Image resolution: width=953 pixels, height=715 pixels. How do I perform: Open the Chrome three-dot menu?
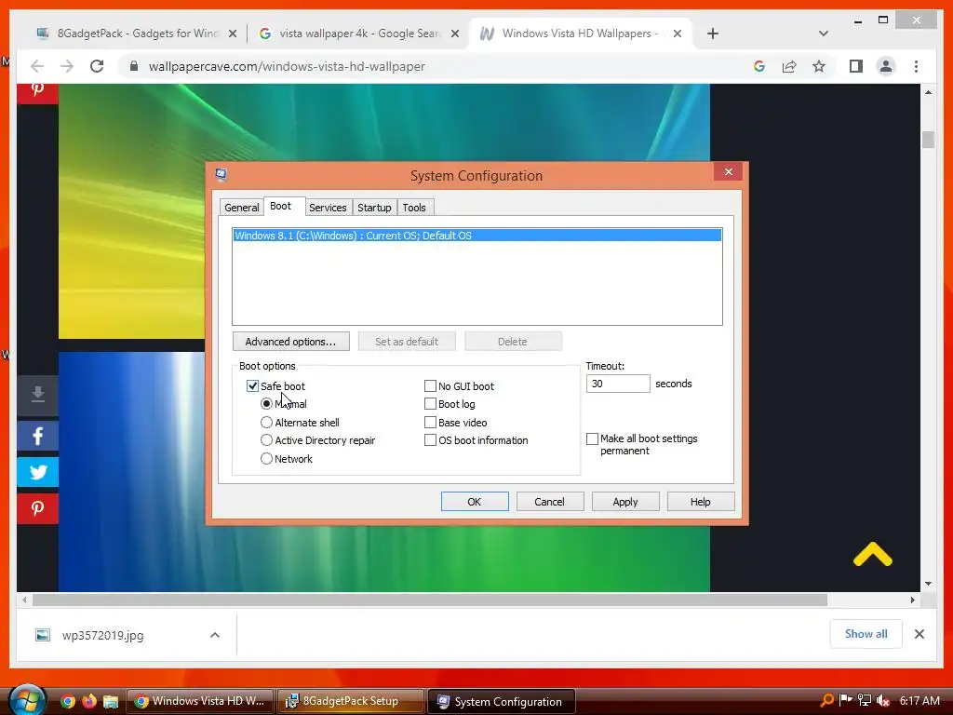coord(916,66)
